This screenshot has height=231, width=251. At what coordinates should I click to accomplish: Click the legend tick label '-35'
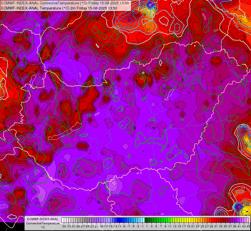pos(64,226)
